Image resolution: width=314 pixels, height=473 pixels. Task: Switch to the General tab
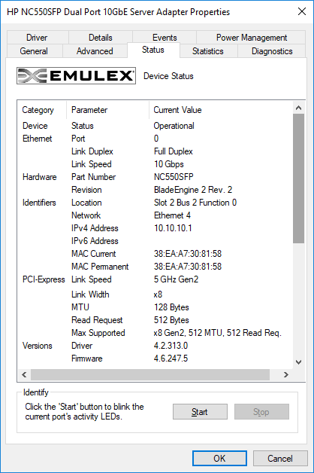(x=34, y=51)
